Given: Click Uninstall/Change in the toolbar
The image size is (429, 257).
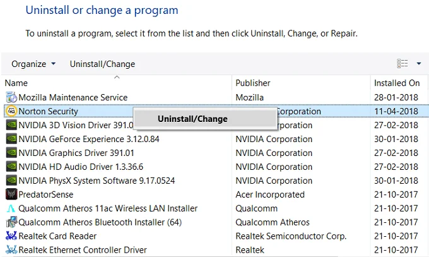Looking at the screenshot, I should click(x=102, y=64).
